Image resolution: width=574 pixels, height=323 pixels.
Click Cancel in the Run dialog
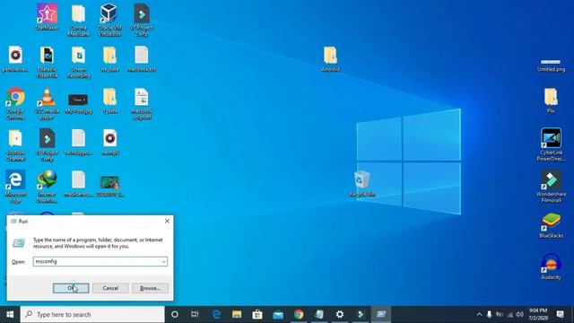pyautogui.click(x=110, y=288)
